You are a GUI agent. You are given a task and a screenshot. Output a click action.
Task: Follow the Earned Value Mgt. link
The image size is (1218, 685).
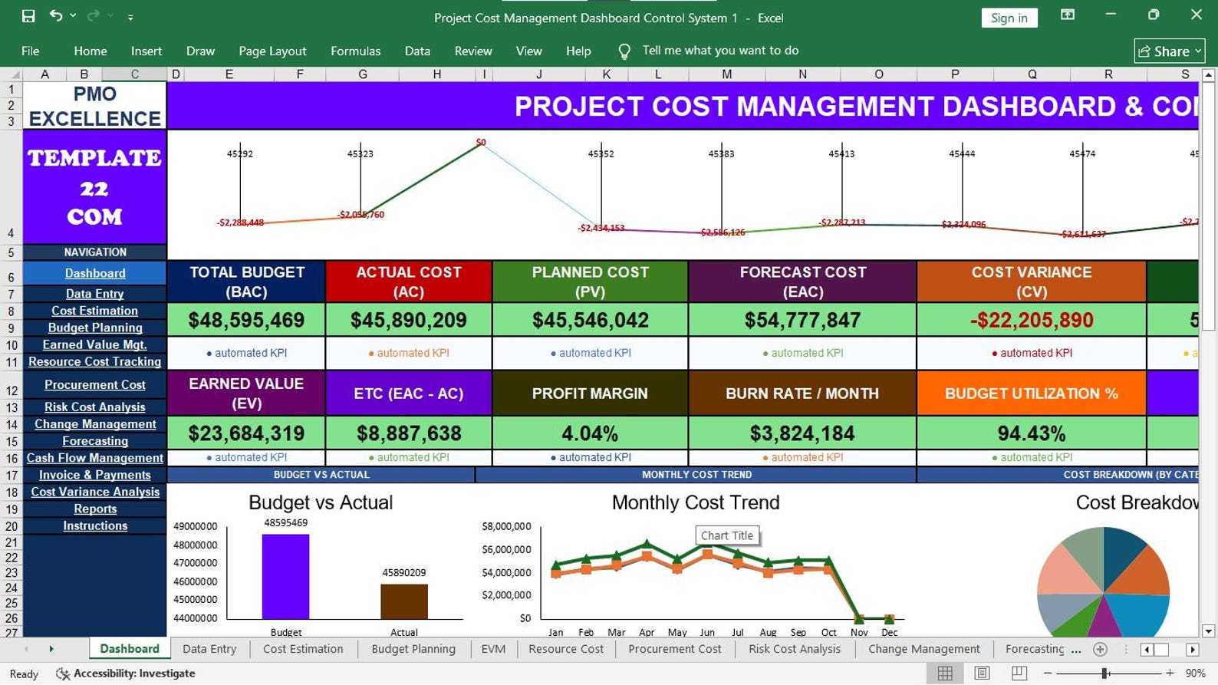(94, 344)
